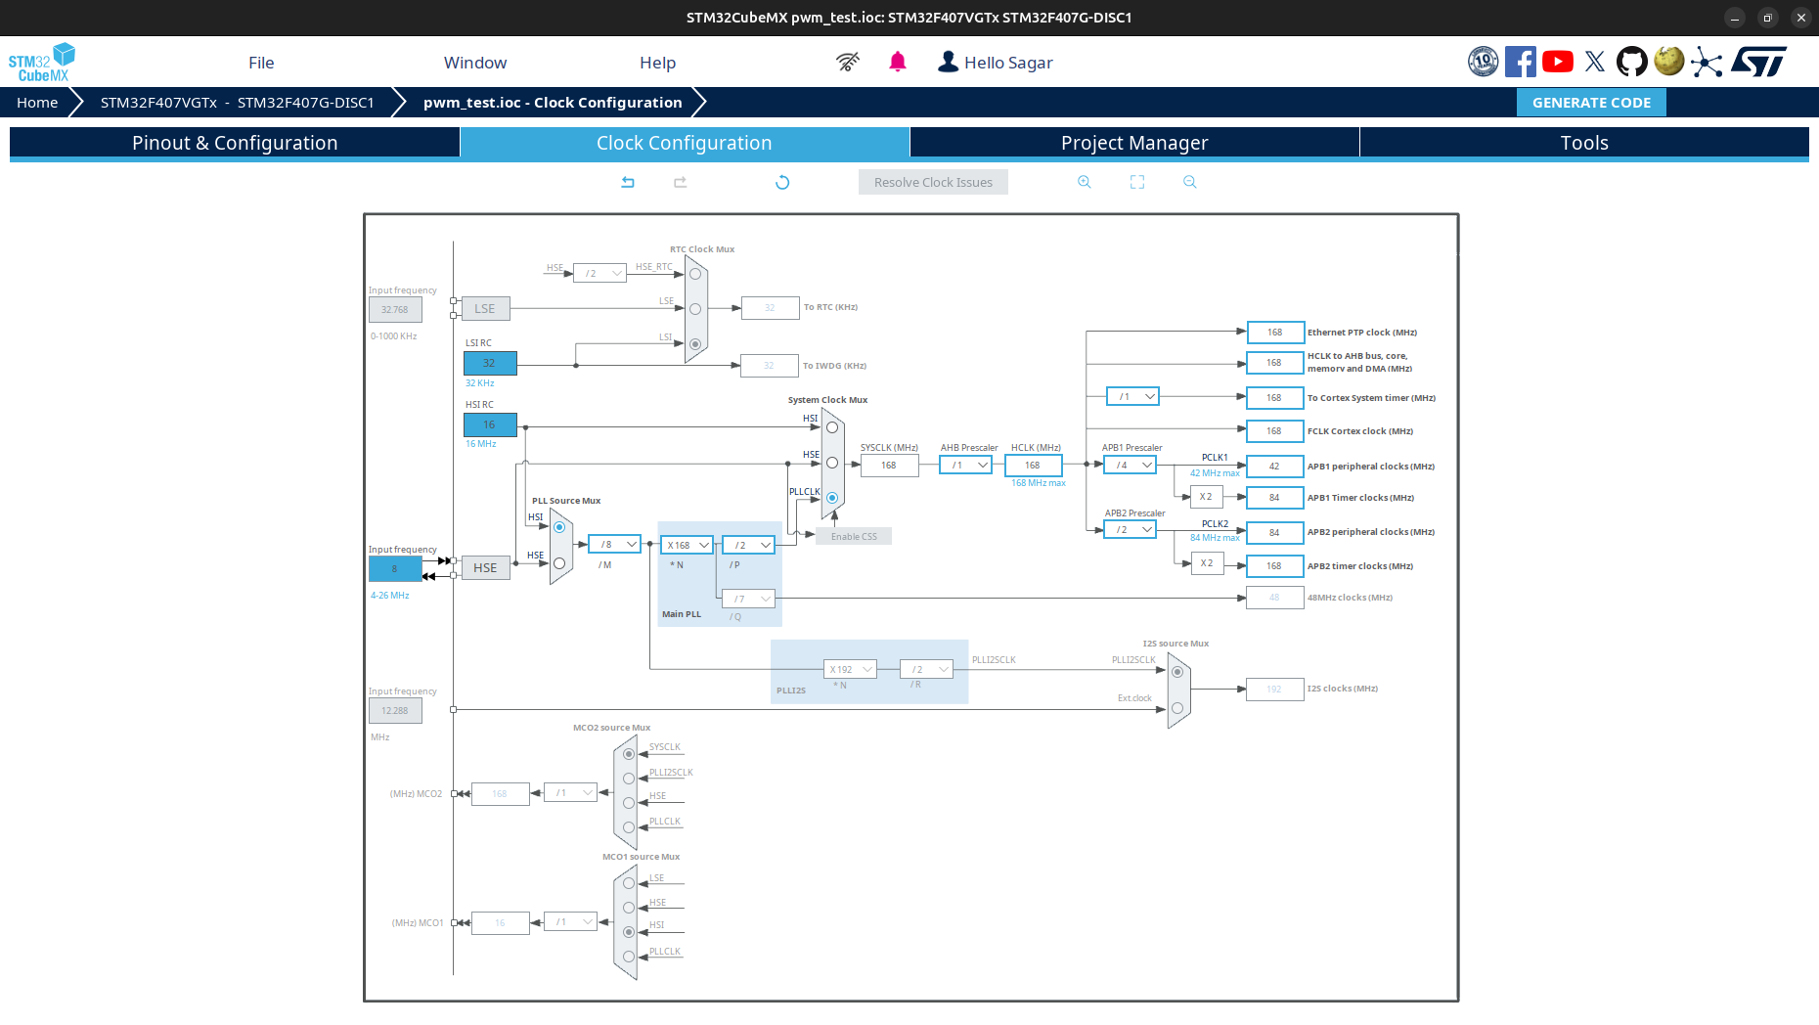Screen dimensions: 1819x1025
Task: Click Resolve Clock Issues button
Action: click(x=933, y=182)
